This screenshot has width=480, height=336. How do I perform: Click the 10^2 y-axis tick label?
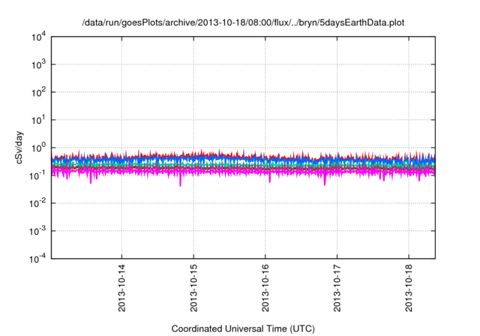click(39, 92)
